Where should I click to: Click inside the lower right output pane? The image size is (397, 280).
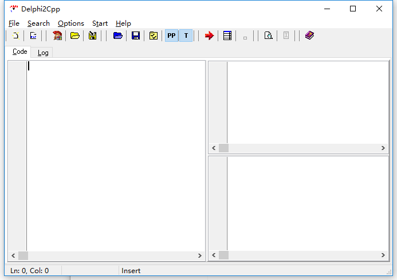[x=308, y=203]
